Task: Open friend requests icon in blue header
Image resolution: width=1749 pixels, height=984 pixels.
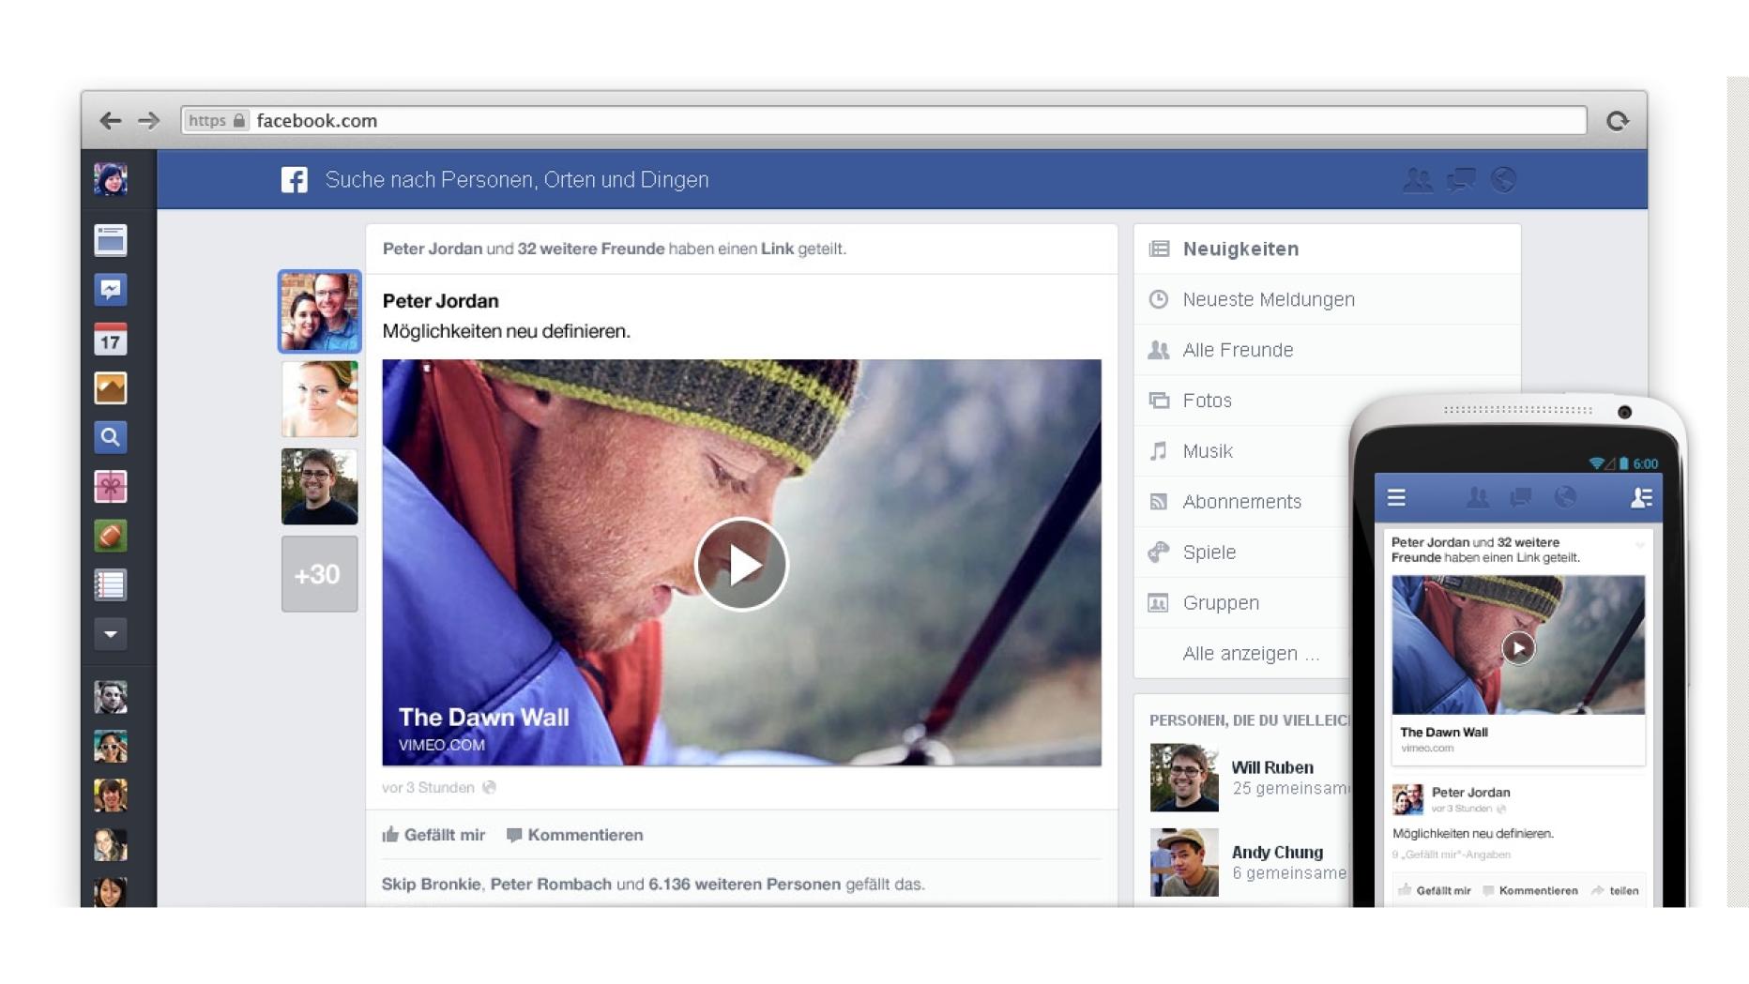Action: pos(1417,180)
